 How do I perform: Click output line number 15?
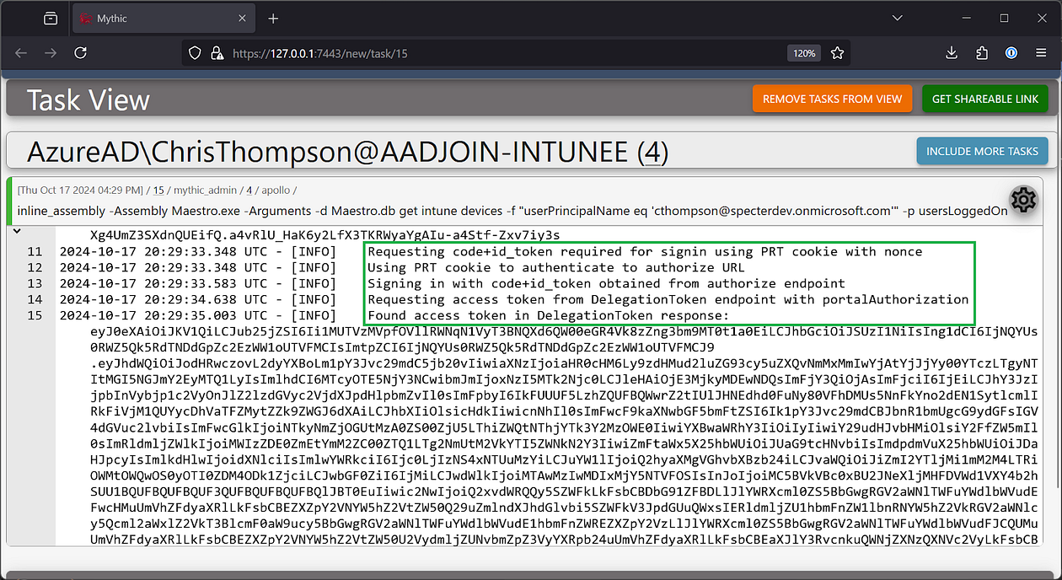point(35,315)
